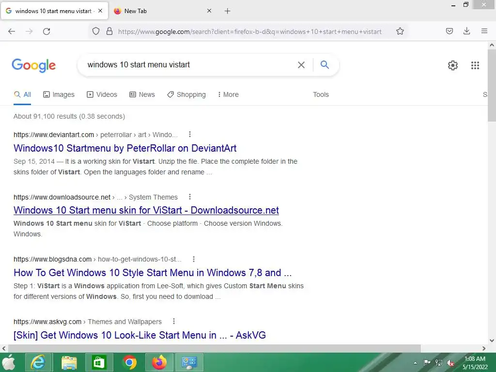496x372 pixels.
Task: Switch to Videos results
Action: tap(102, 94)
